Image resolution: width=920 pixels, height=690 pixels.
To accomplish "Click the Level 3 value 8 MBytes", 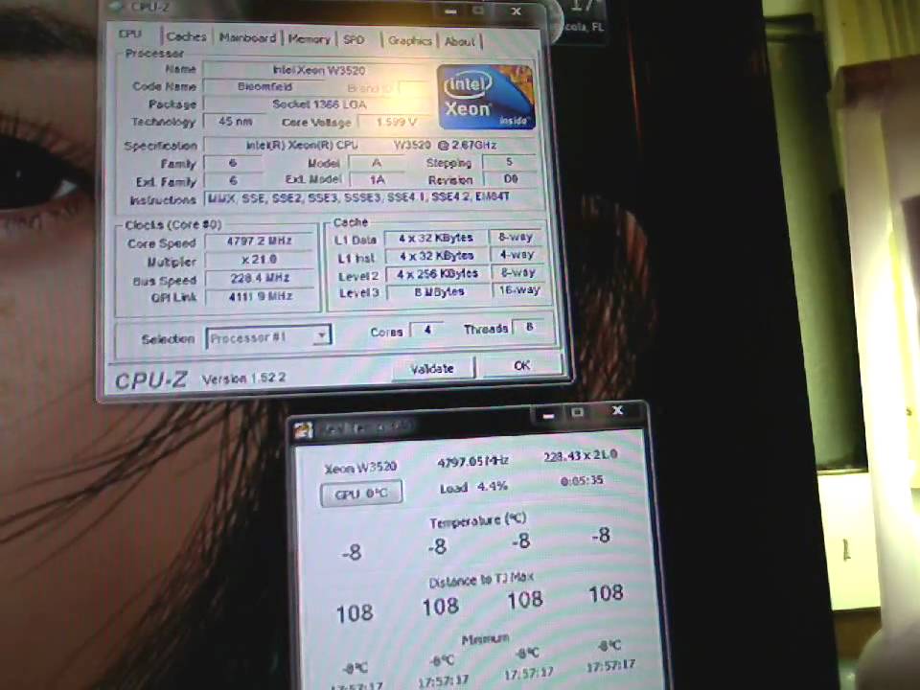I will 439,291.
